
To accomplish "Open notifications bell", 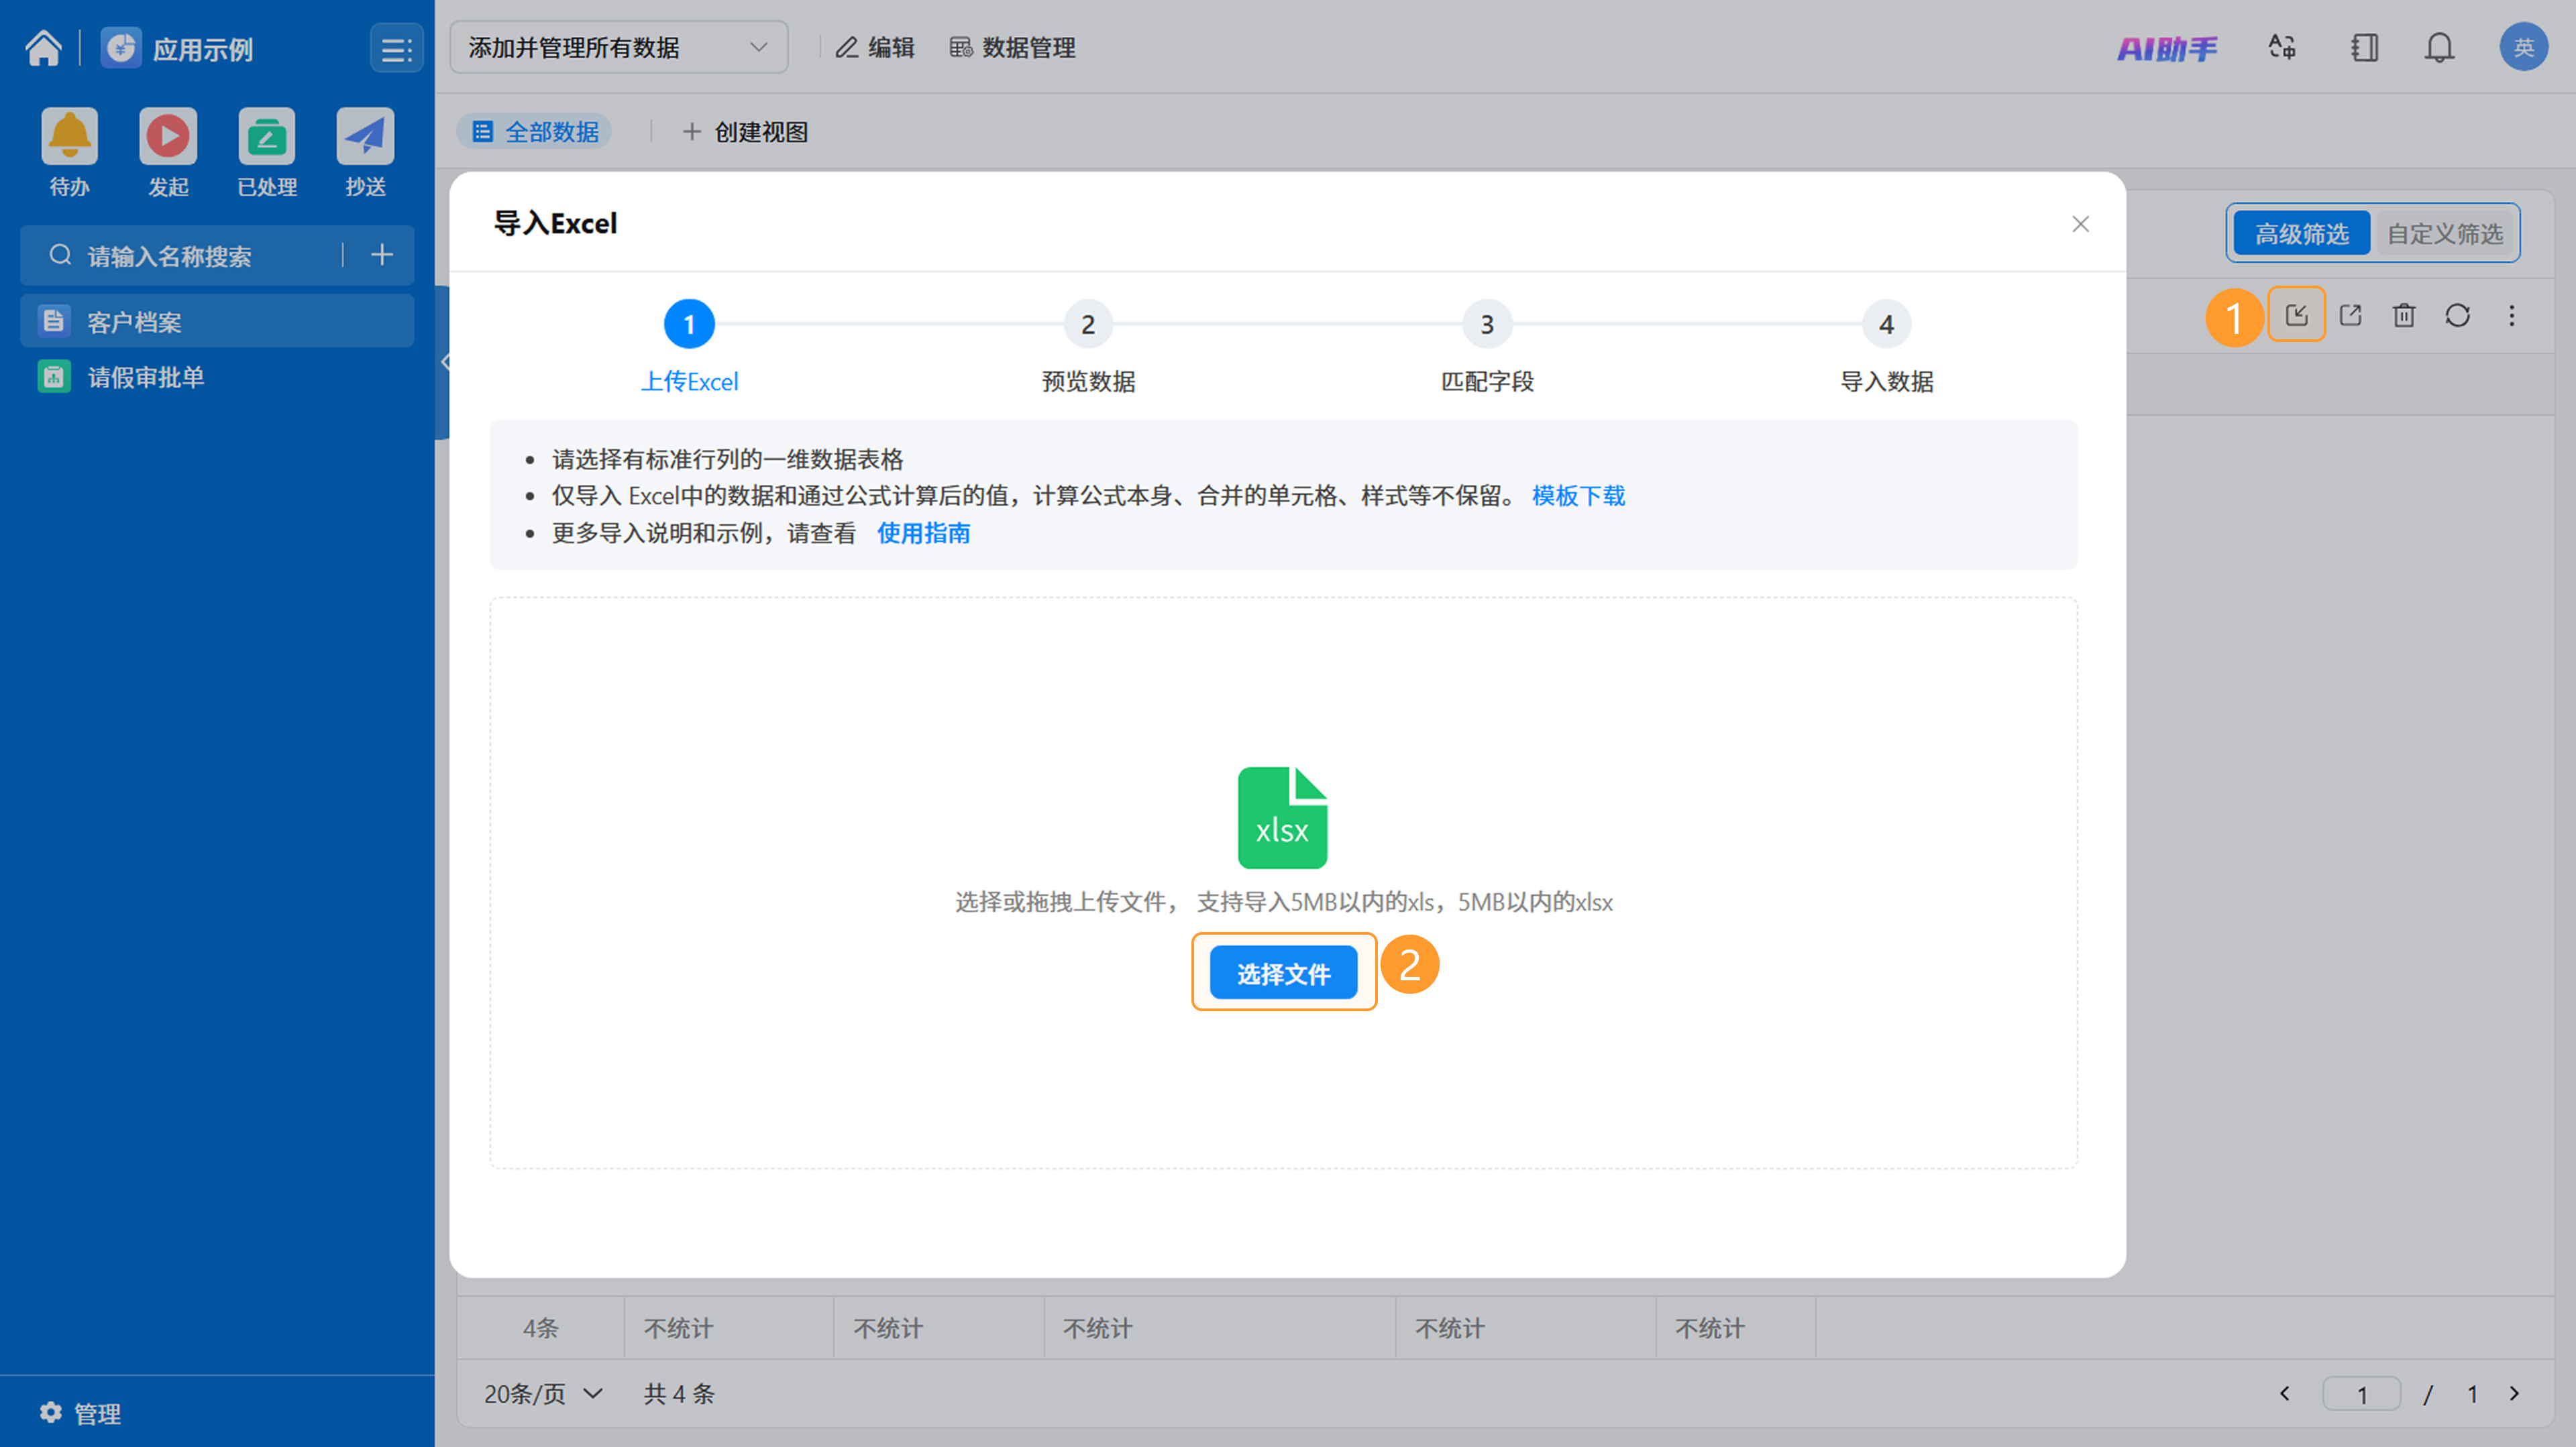I will (x=2439, y=47).
